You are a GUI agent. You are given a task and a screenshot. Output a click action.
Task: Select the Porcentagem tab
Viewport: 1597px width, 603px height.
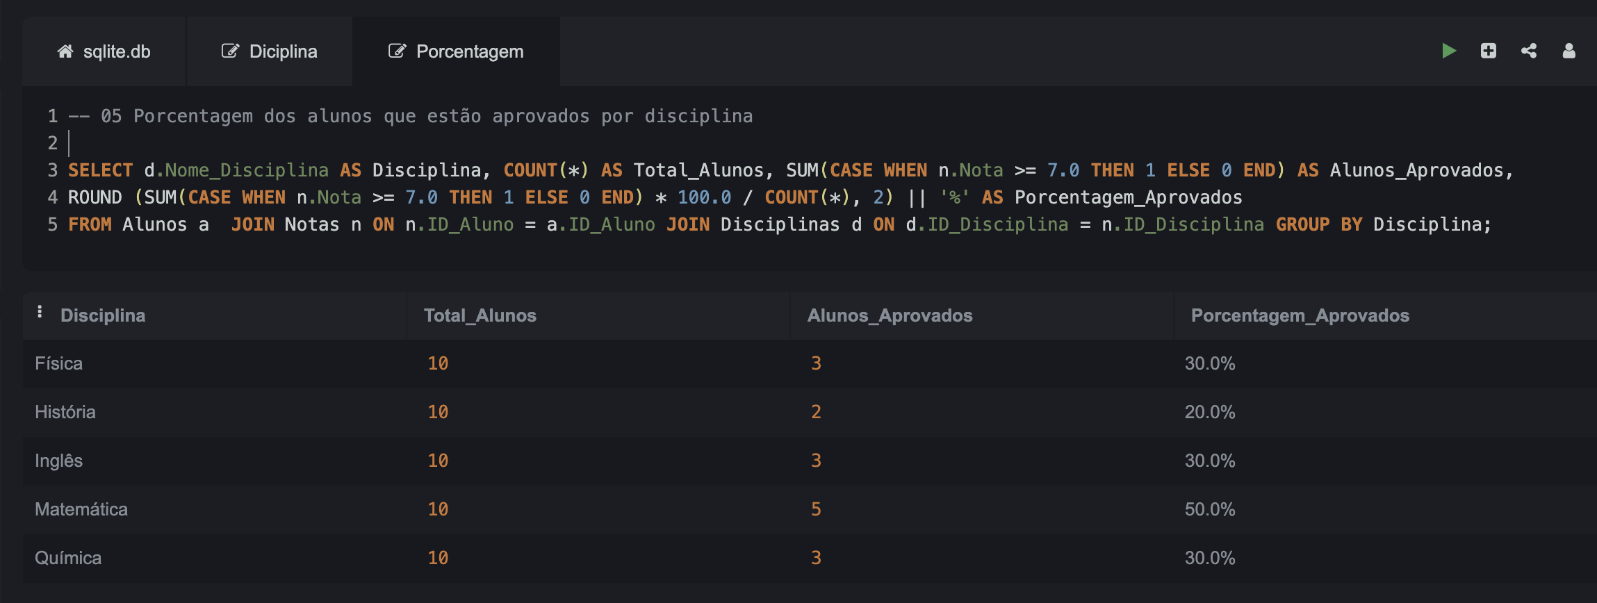click(x=456, y=51)
